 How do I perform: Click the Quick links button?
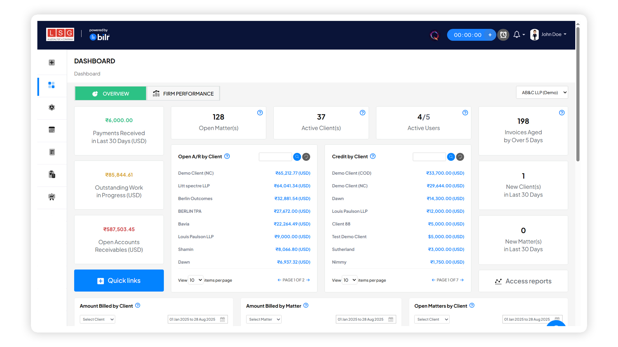coord(119,280)
